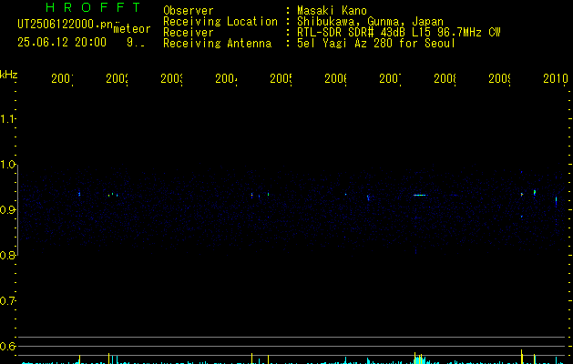Click the 0.7 frequency axis label
Viewport: 573px width, 364px height.
click(7, 301)
